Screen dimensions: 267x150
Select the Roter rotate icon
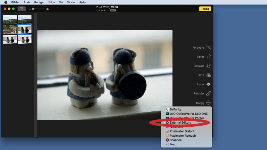[209, 56]
